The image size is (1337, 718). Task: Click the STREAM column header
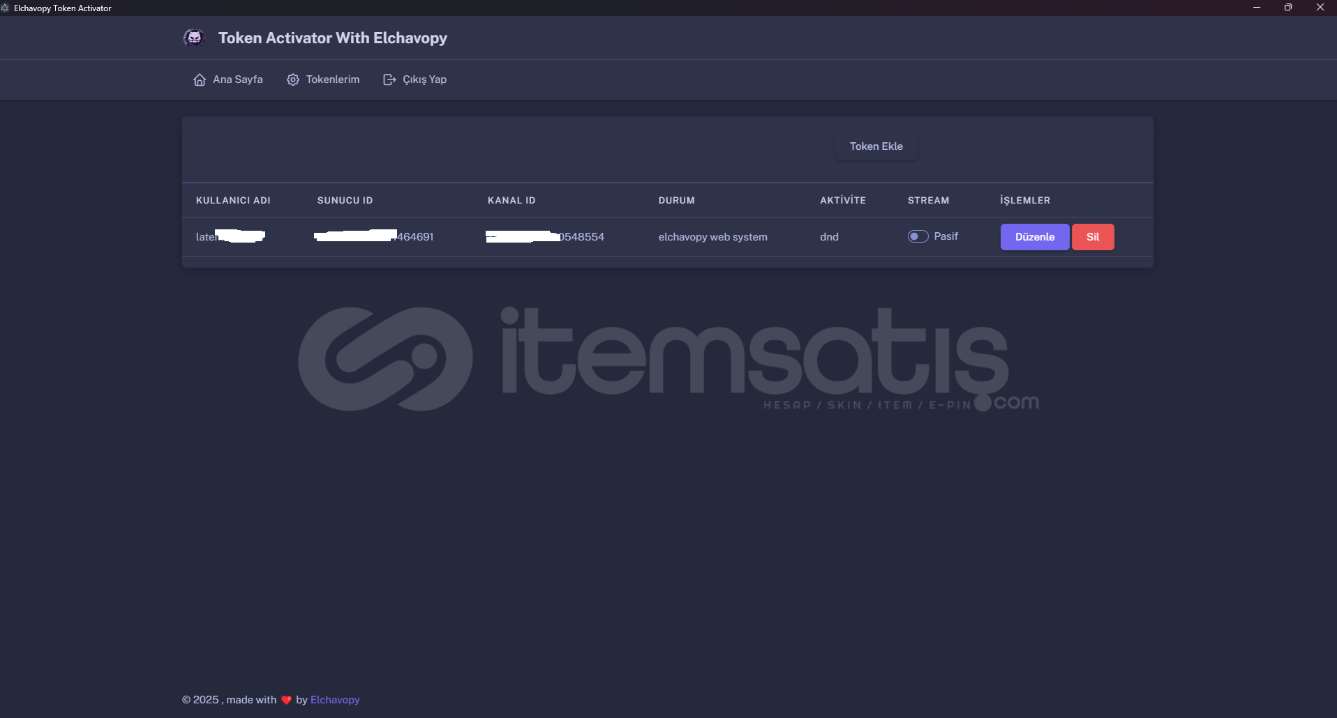coord(928,200)
